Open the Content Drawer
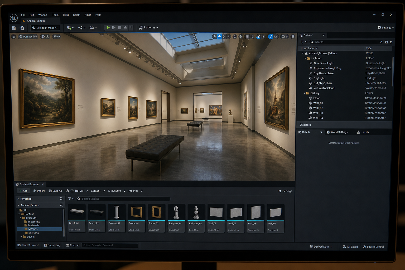 click(28, 245)
